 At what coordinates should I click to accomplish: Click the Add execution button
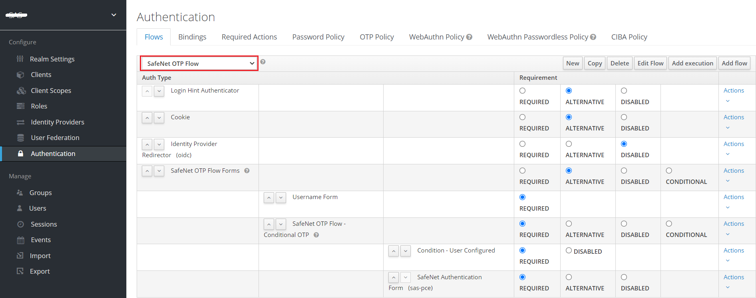[692, 63]
